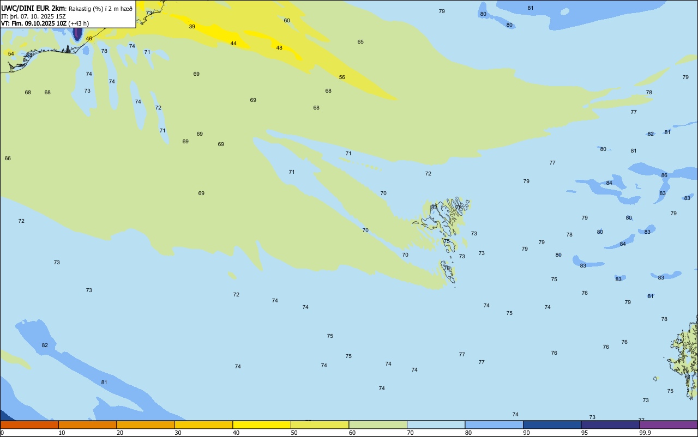Image resolution: width=698 pixels, height=437 pixels.
Task: Click the 95–99.9 navy legend segment
Action: [x=610, y=424]
